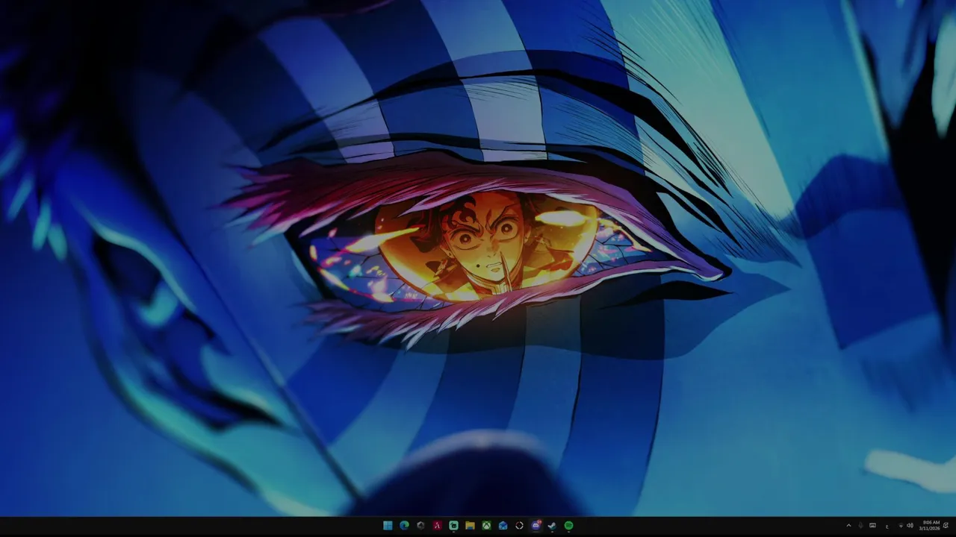Open the blue mail app icon
956x537 pixels.
[503, 525]
